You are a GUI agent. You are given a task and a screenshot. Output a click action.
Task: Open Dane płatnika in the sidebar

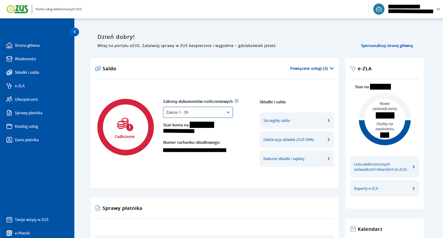[27, 140]
